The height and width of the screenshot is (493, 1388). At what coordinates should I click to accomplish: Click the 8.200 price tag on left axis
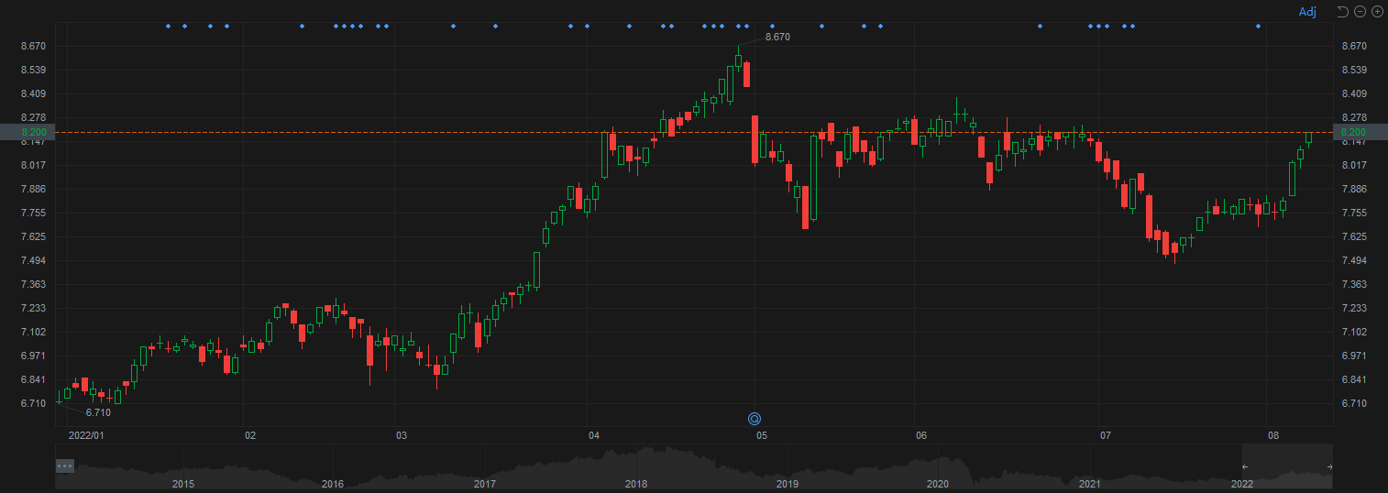[28, 132]
